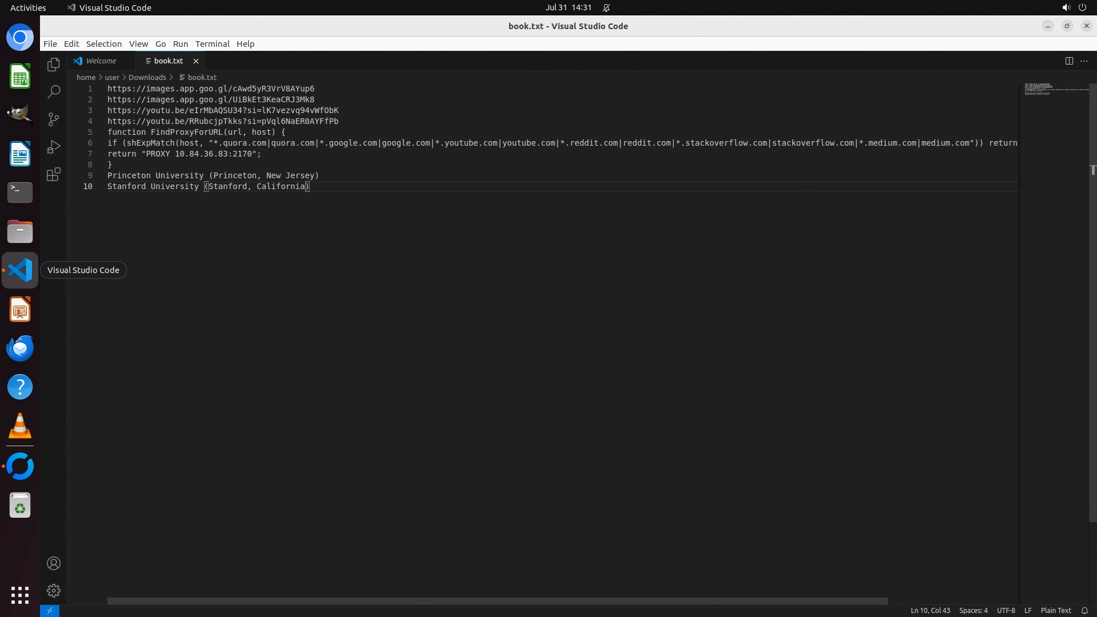Open the Search view icon
This screenshot has width=1097, height=617.
pyautogui.click(x=54, y=92)
